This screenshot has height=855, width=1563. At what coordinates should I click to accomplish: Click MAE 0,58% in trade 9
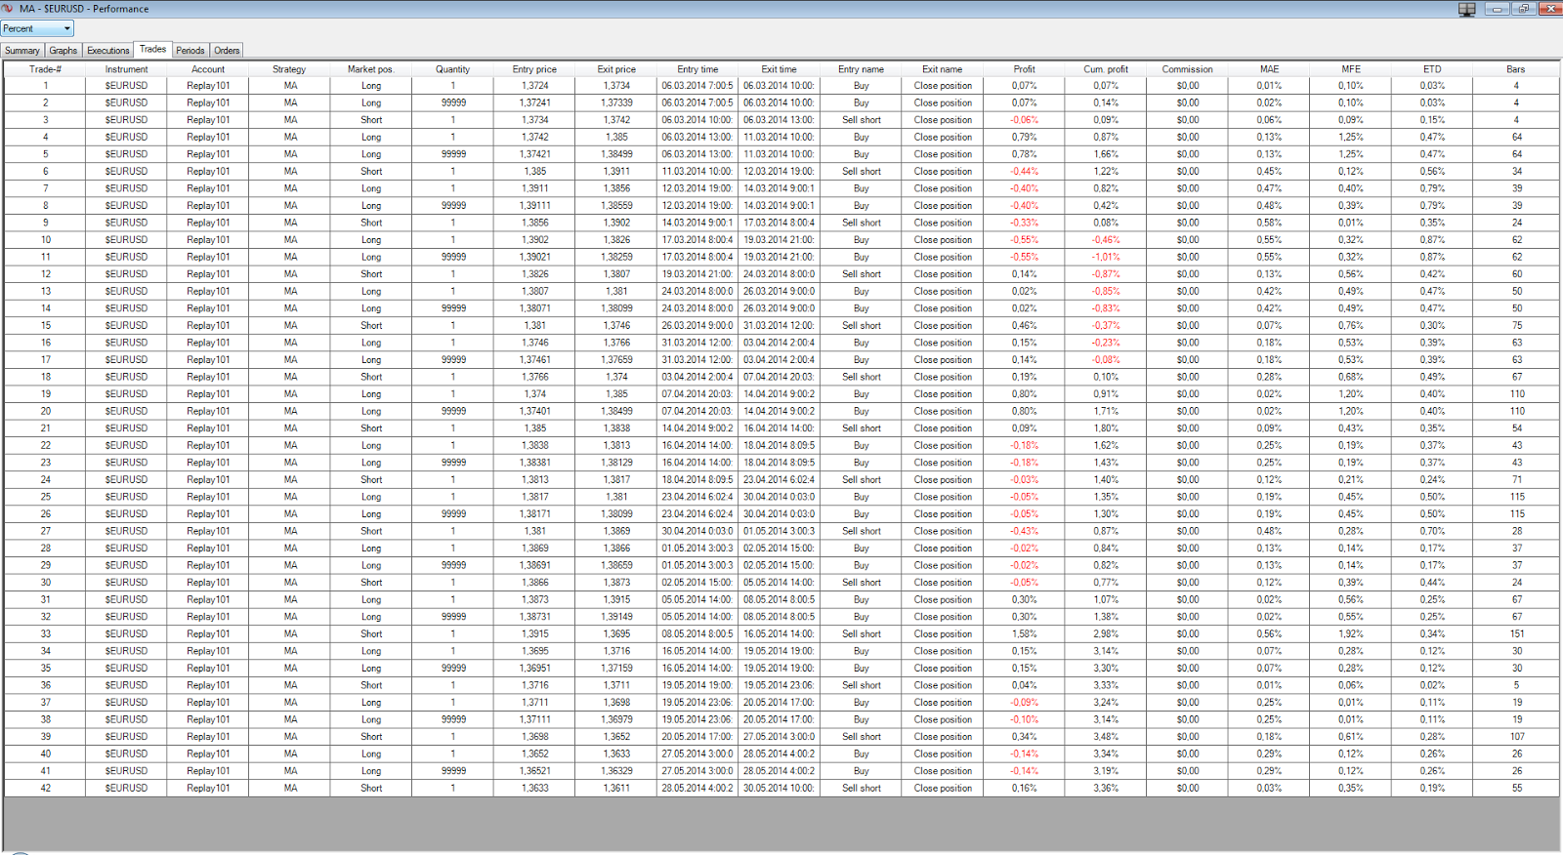(x=1269, y=223)
